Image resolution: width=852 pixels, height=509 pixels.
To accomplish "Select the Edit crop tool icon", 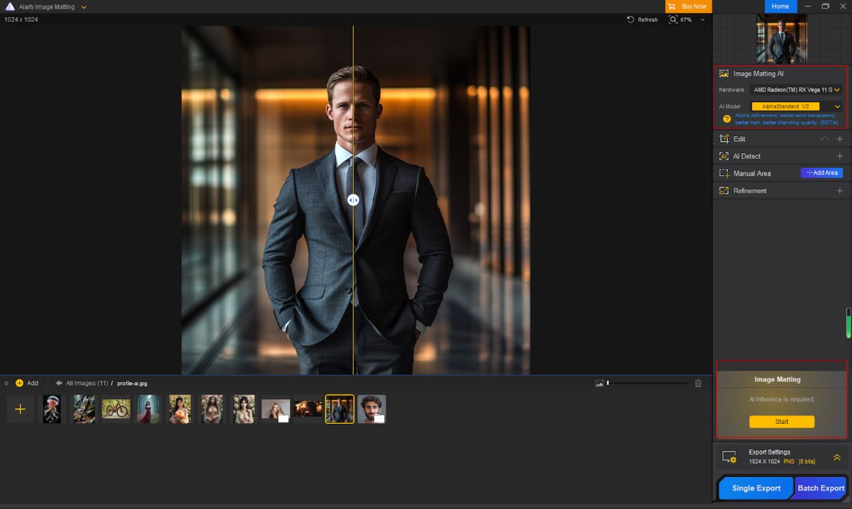I will [x=725, y=138].
